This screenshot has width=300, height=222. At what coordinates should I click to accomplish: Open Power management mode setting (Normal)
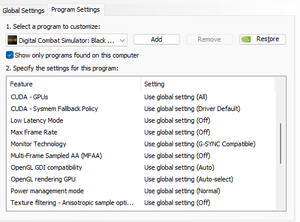[182, 191]
